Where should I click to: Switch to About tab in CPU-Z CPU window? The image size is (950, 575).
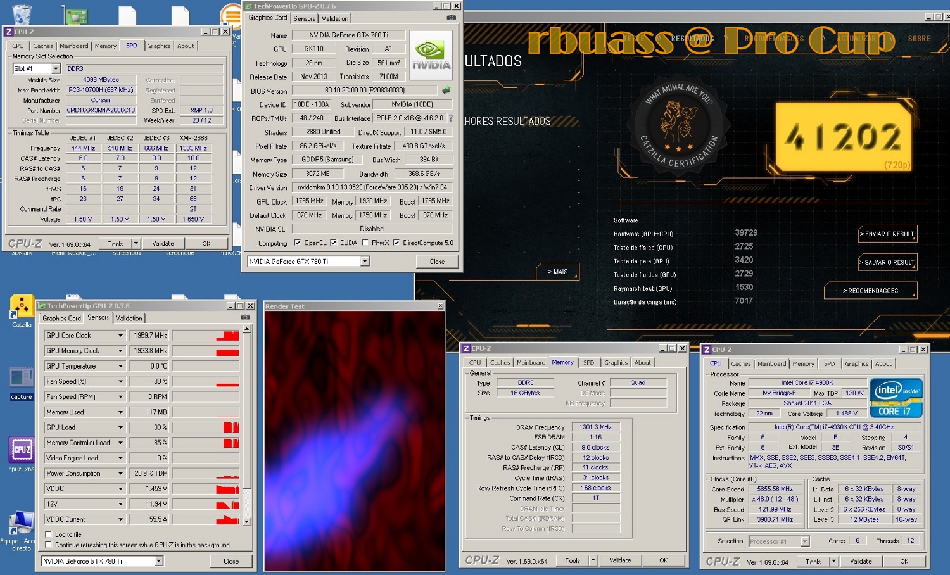coord(883,363)
